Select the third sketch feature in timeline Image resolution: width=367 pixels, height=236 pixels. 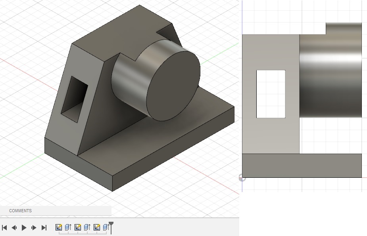coord(97,227)
